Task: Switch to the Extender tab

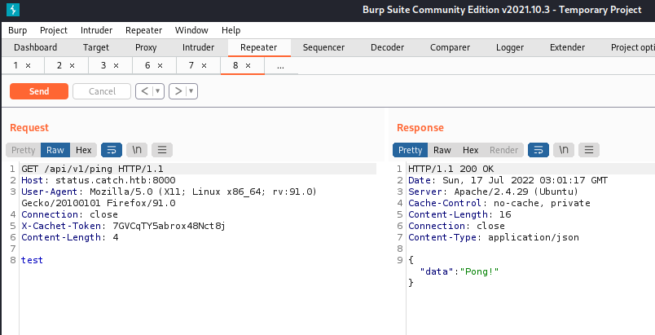Action: (567, 47)
